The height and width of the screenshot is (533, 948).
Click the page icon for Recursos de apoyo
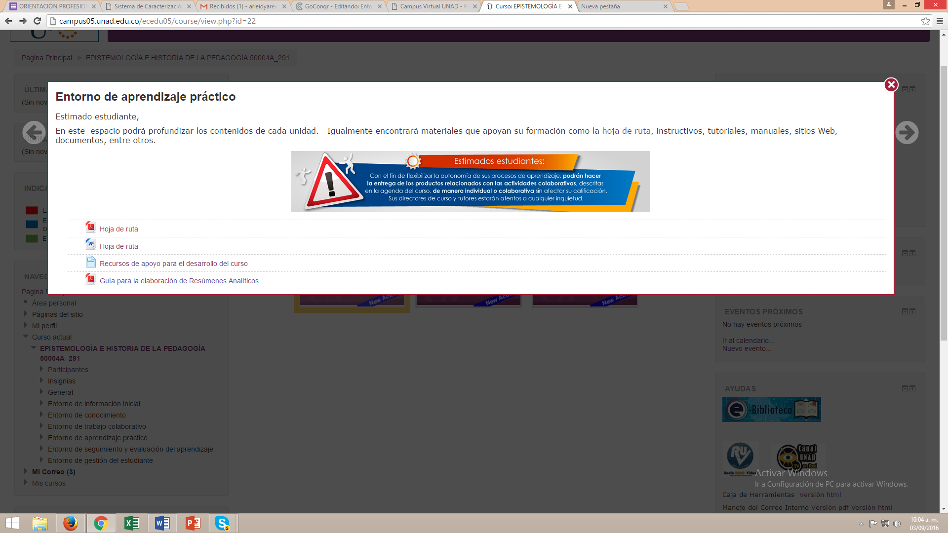90,262
